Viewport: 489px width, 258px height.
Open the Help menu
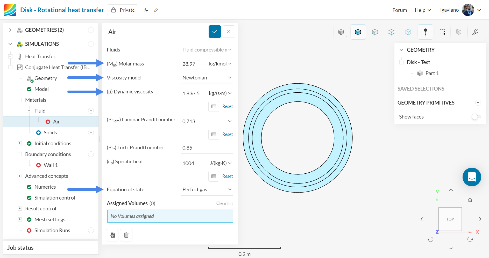tap(422, 10)
